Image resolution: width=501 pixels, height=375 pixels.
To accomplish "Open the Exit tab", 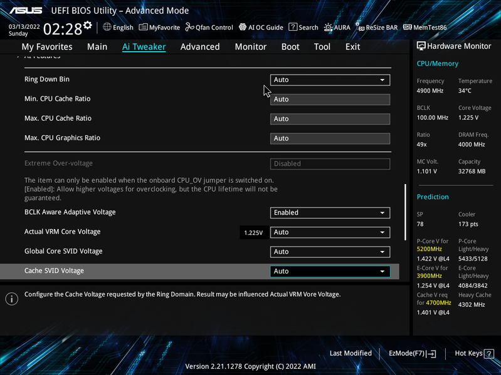I will [353, 46].
